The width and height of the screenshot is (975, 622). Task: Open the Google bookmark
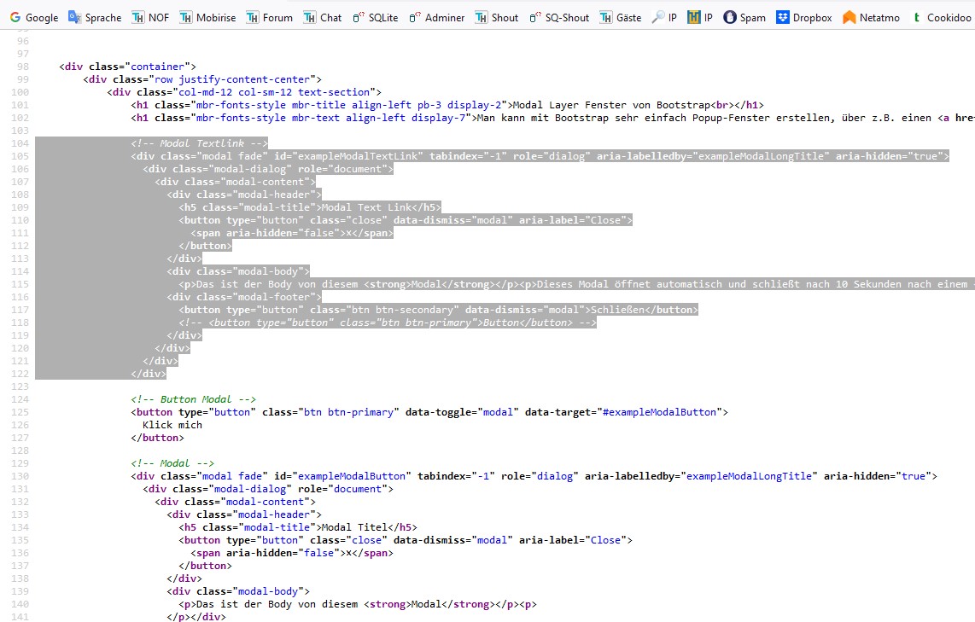click(x=34, y=17)
